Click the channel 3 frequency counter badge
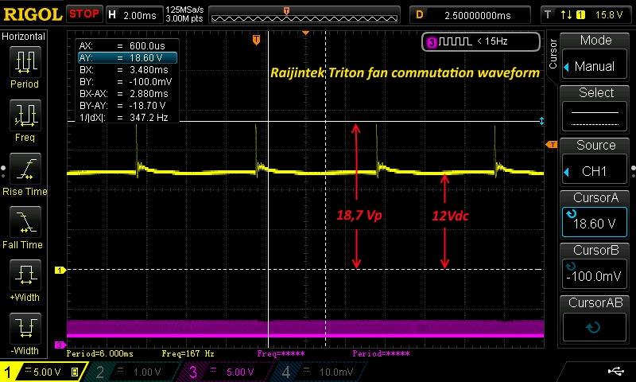This screenshot has height=382, width=636. (x=481, y=41)
